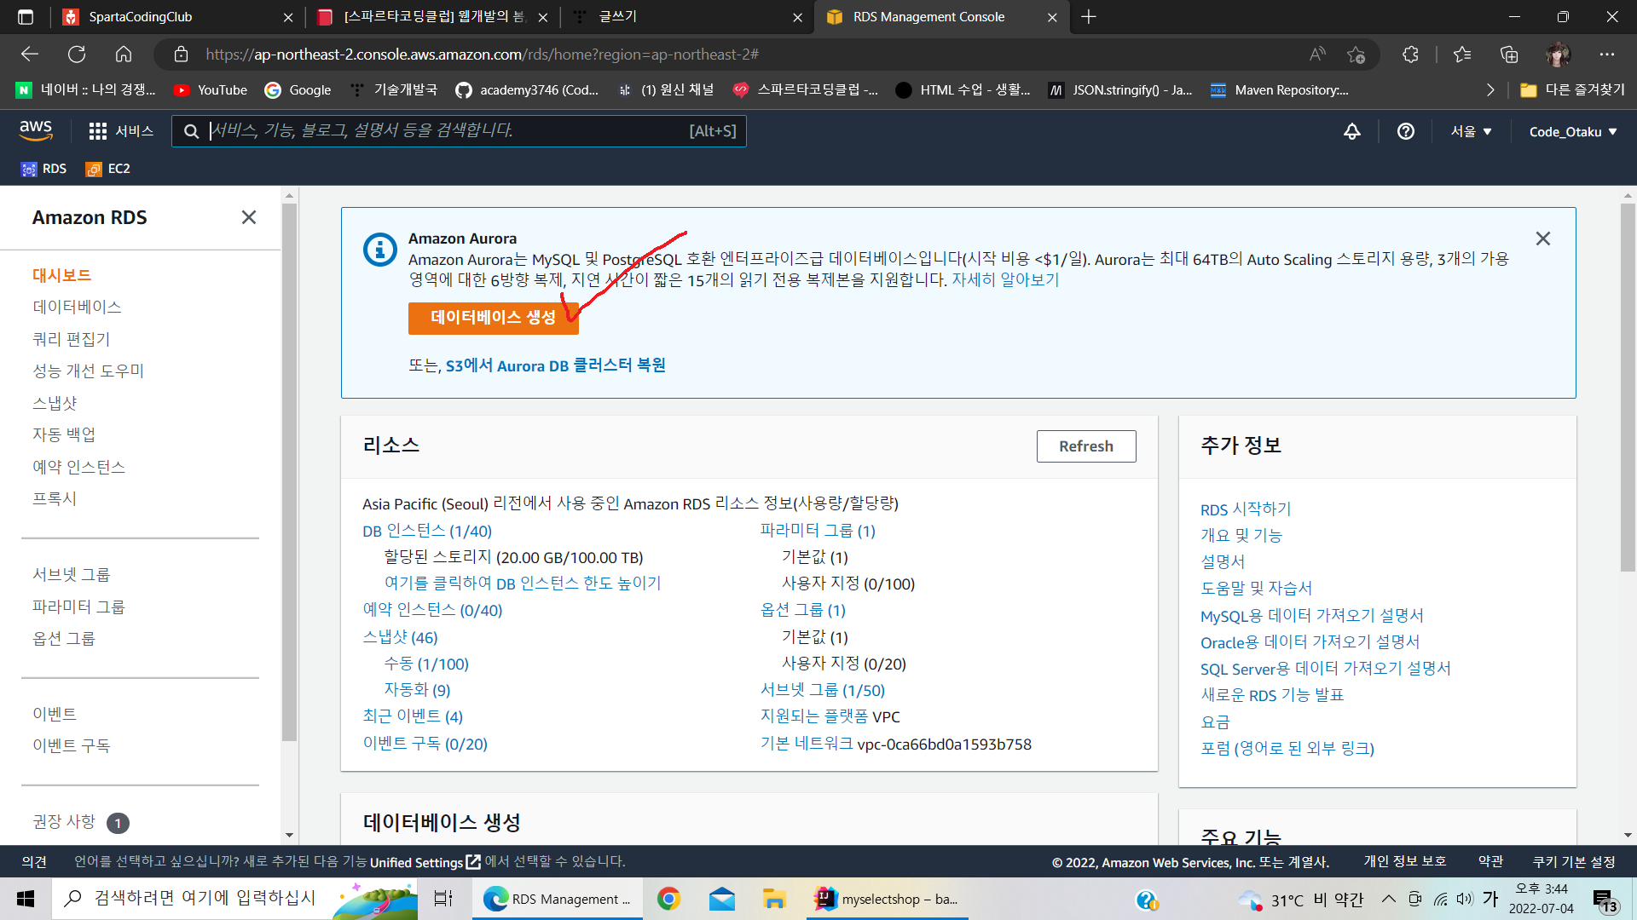Open the 요금 link
Viewport: 1637px width, 920px height.
1215,722
